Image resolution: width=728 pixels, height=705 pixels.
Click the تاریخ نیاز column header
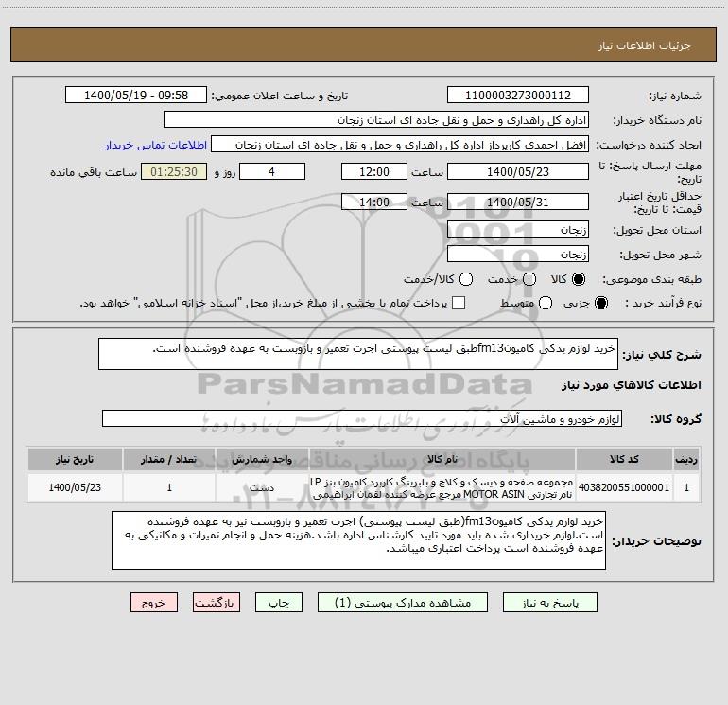click(75, 459)
